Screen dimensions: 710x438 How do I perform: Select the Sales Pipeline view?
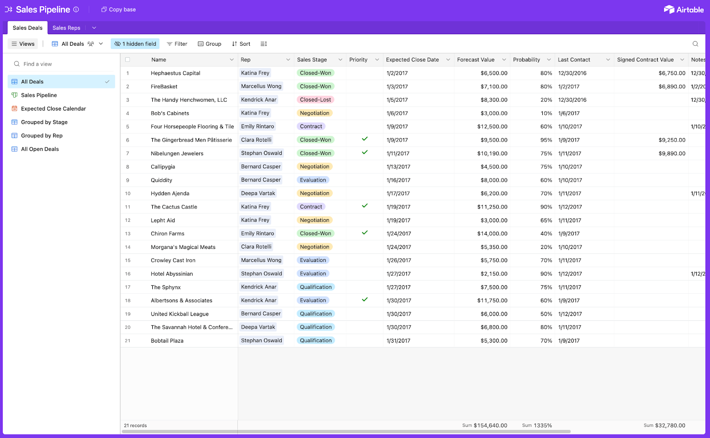(x=61, y=95)
